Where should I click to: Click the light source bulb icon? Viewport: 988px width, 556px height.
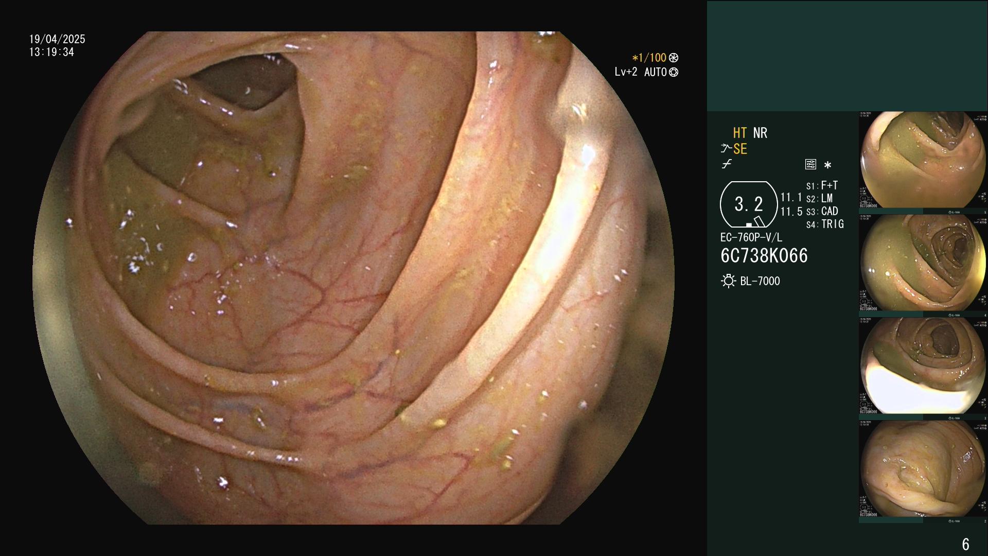tap(728, 281)
